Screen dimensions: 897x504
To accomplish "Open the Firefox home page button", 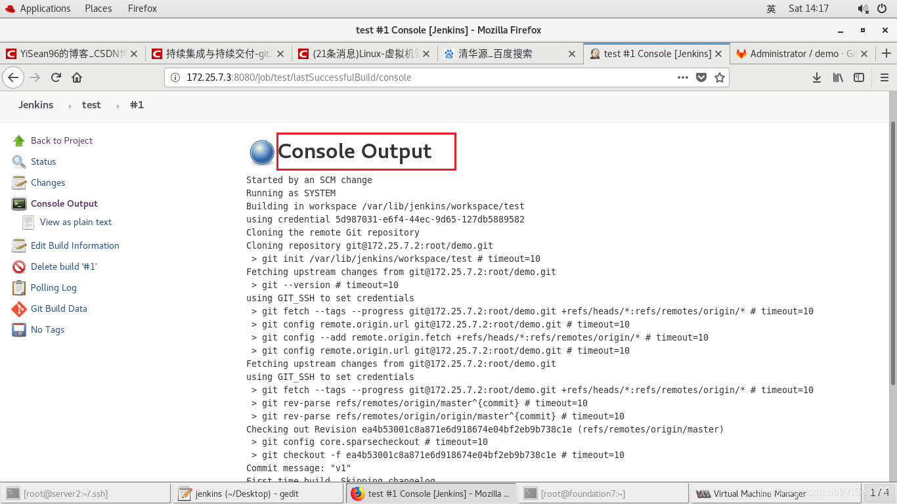I will [x=77, y=77].
